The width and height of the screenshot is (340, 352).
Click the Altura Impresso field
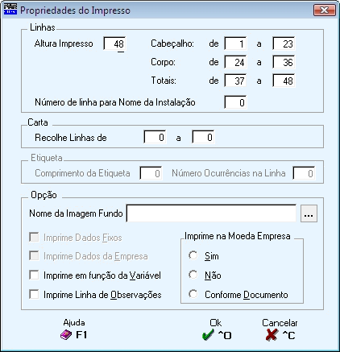[x=114, y=43]
